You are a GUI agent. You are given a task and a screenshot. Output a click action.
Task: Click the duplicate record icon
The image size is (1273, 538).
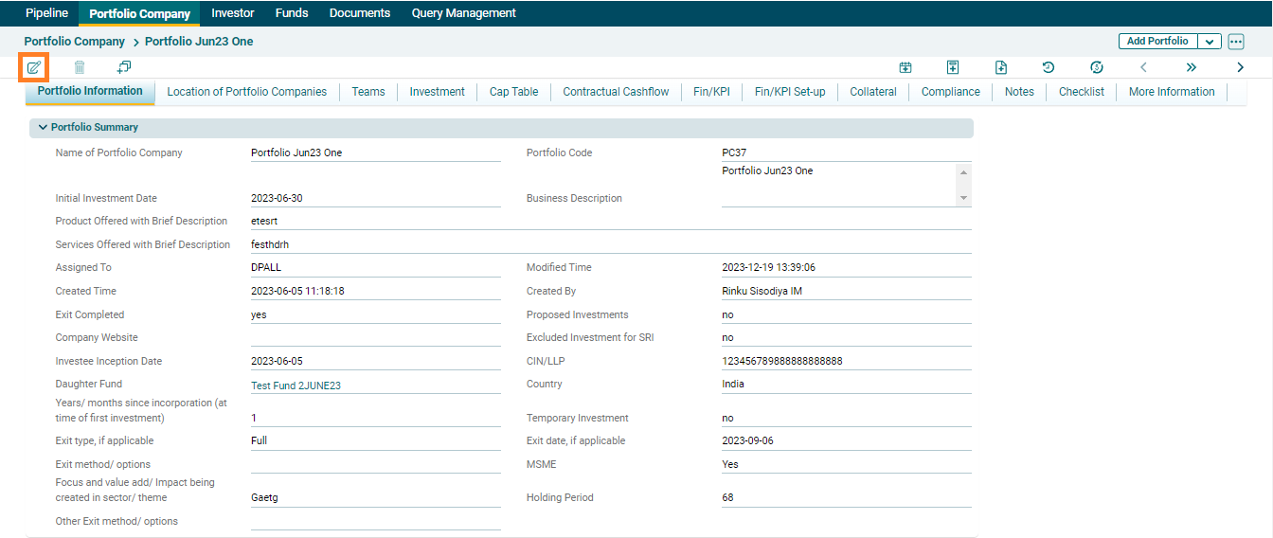(124, 67)
